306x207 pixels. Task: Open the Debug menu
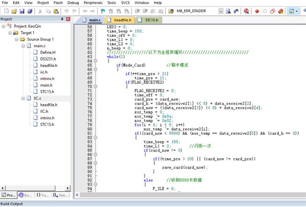pyautogui.click(x=73, y=3)
